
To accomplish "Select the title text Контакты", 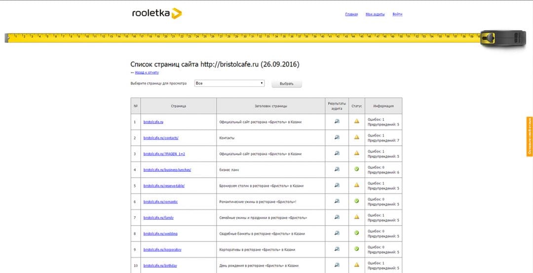I will pyautogui.click(x=227, y=138).
